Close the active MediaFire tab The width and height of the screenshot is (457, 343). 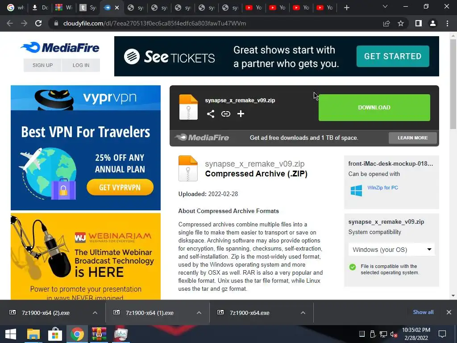point(117,8)
